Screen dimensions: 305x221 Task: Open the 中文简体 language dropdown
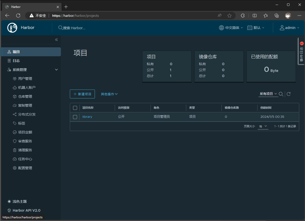point(231,28)
